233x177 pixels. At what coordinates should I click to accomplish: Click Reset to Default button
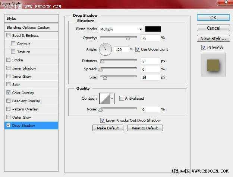coord(145,128)
